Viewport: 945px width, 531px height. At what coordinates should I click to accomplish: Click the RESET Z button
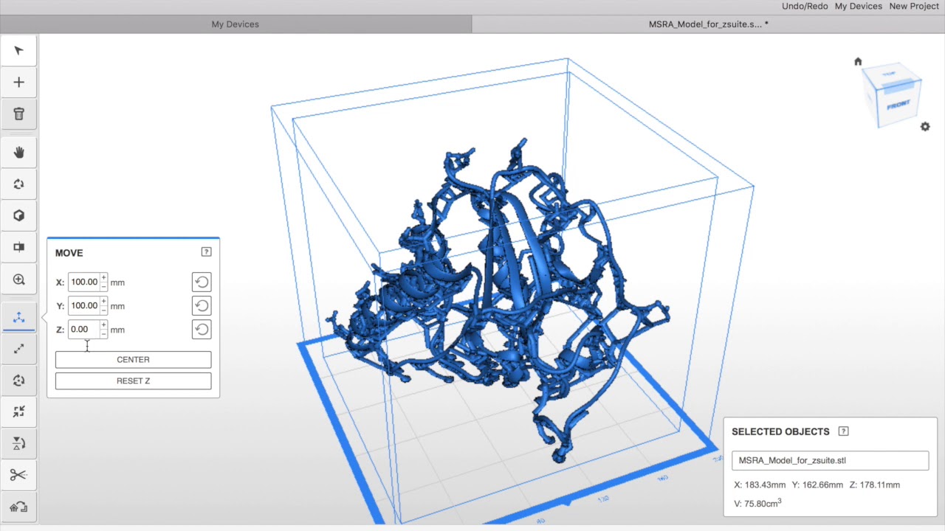click(x=133, y=381)
